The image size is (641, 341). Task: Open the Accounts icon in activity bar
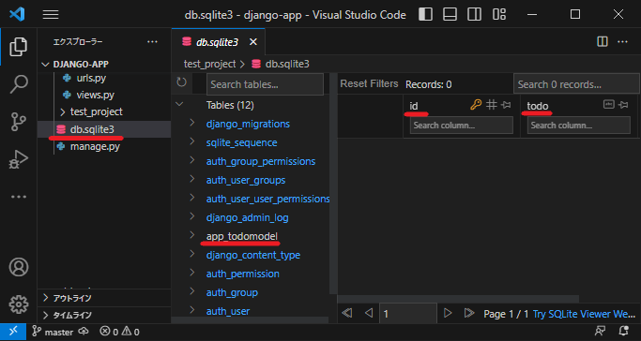point(19,268)
